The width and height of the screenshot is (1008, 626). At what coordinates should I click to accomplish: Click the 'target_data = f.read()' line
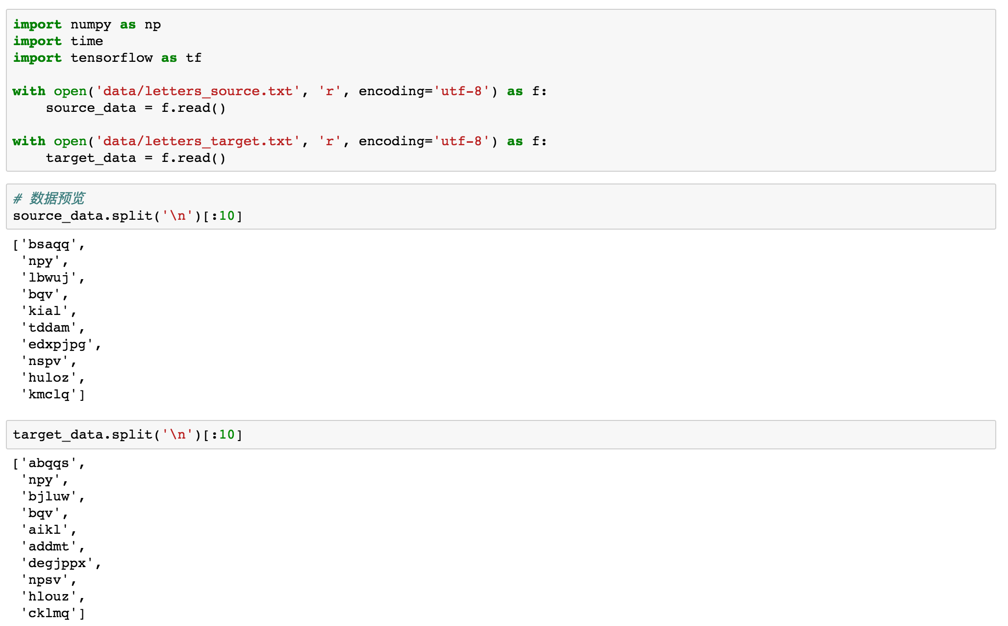point(135,158)
